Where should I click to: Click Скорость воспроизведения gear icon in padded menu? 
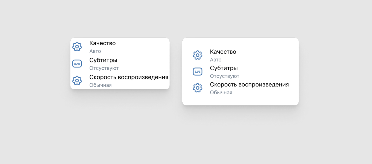pyautogui.click(x=198, y=88)
